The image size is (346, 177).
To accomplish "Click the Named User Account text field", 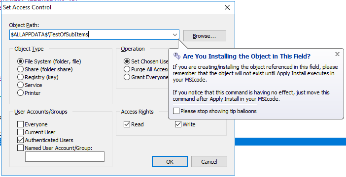I will [x=65, y=156].
